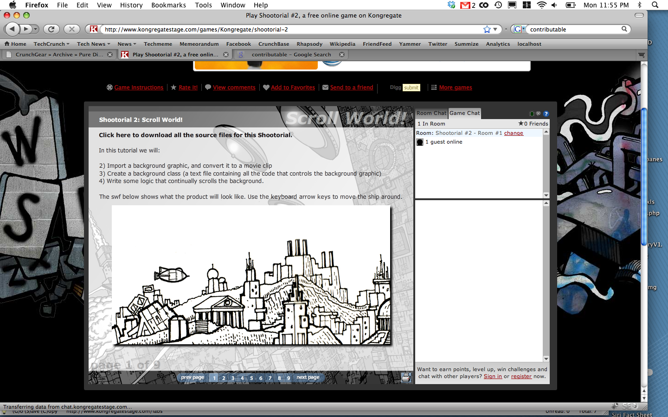
Task: Open the address bar URL history dropdown
Action: 495,29
